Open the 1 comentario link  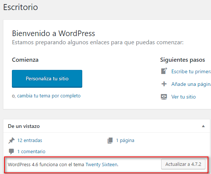[x=31, y=152]
